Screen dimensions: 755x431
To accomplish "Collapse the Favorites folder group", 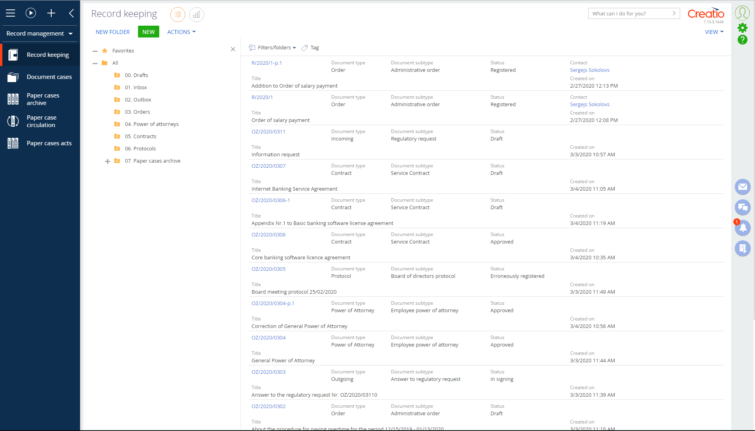I will click(x=95, y=51).
